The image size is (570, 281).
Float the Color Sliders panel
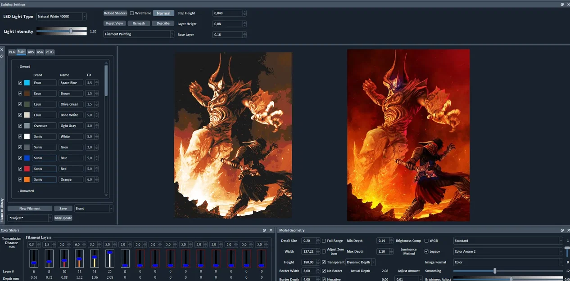point(264,230)
